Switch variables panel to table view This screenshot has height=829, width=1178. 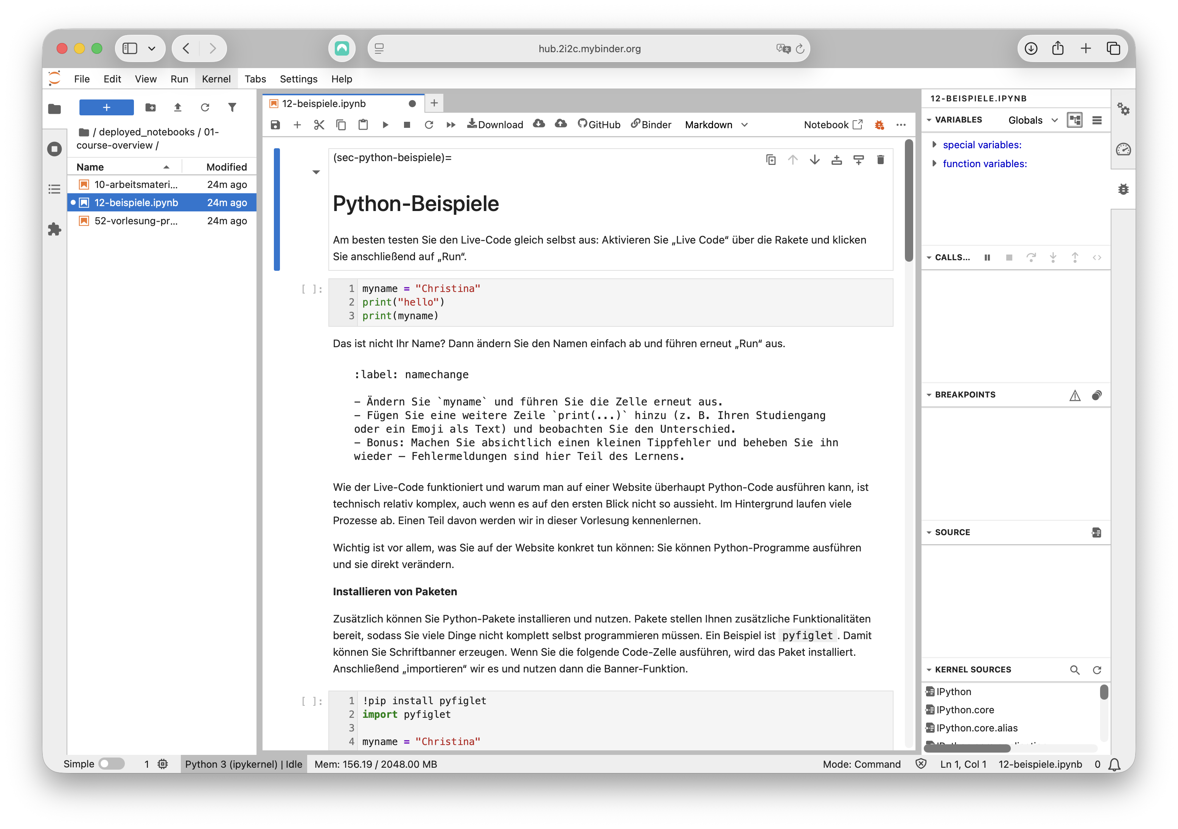[1097, 120]
